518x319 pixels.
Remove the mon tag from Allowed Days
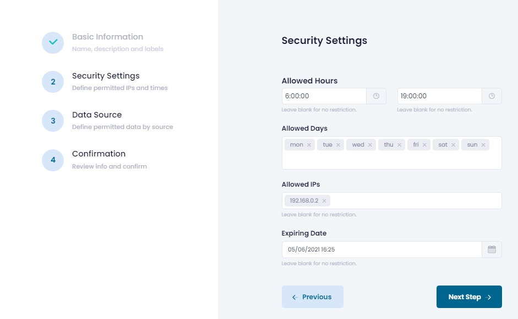309,145
